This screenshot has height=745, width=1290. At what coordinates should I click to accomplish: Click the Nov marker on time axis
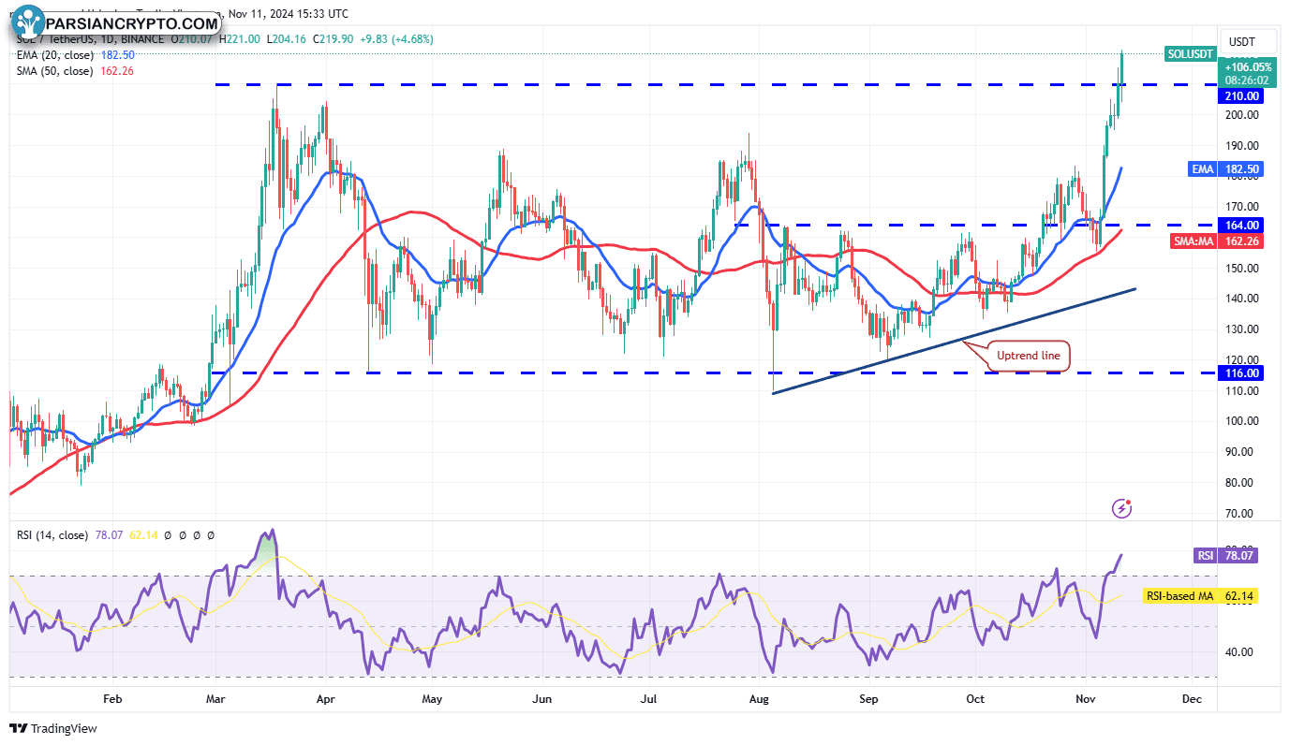click(x=1085, y=699)
